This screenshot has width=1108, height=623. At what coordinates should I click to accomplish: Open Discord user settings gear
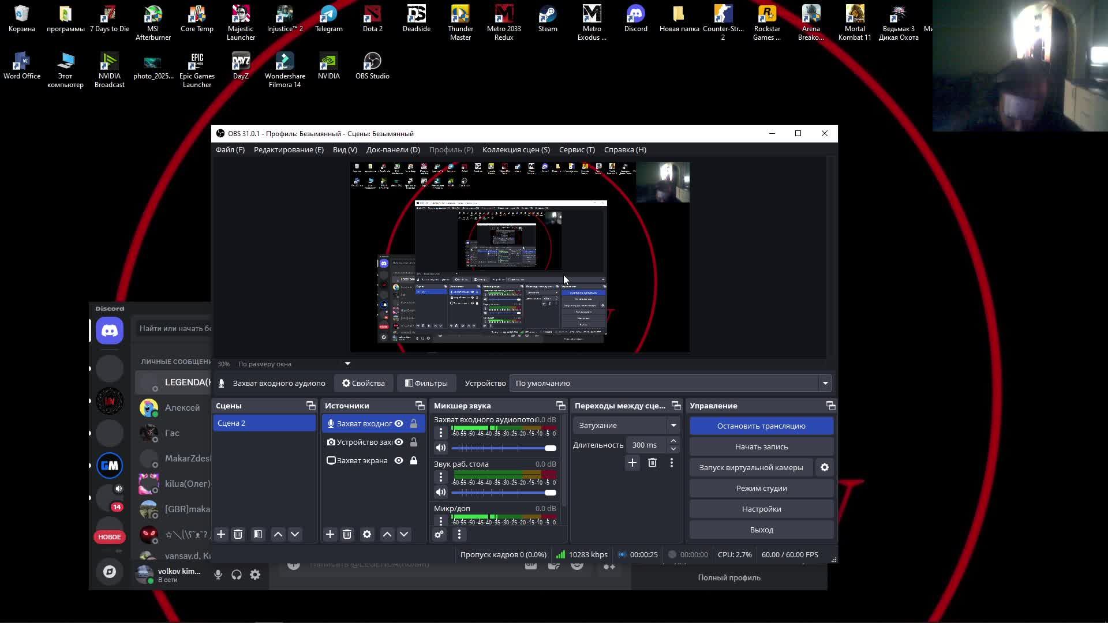pyautogui.click(x=255, y=575)
